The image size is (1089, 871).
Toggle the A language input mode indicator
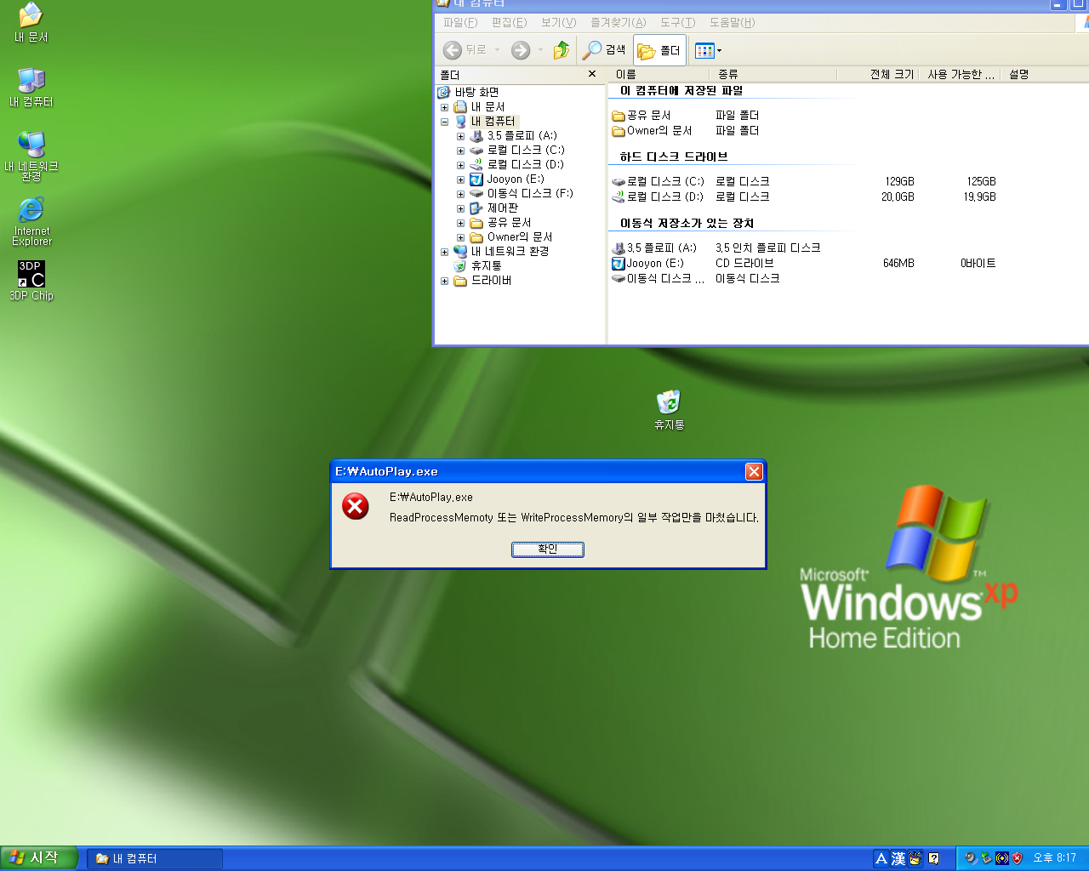[881, 859]
